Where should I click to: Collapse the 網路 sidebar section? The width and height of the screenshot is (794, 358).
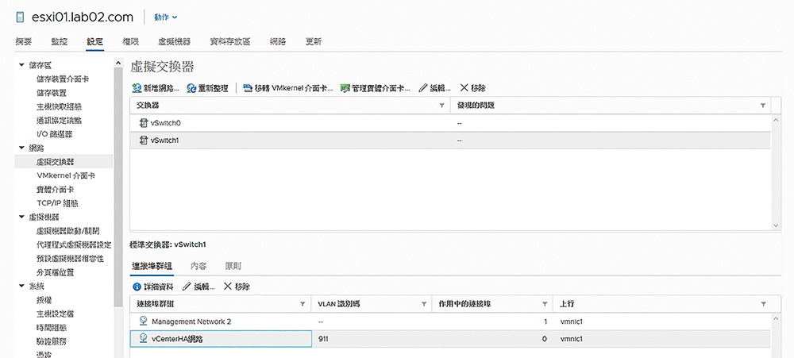[x=21, y=148]
